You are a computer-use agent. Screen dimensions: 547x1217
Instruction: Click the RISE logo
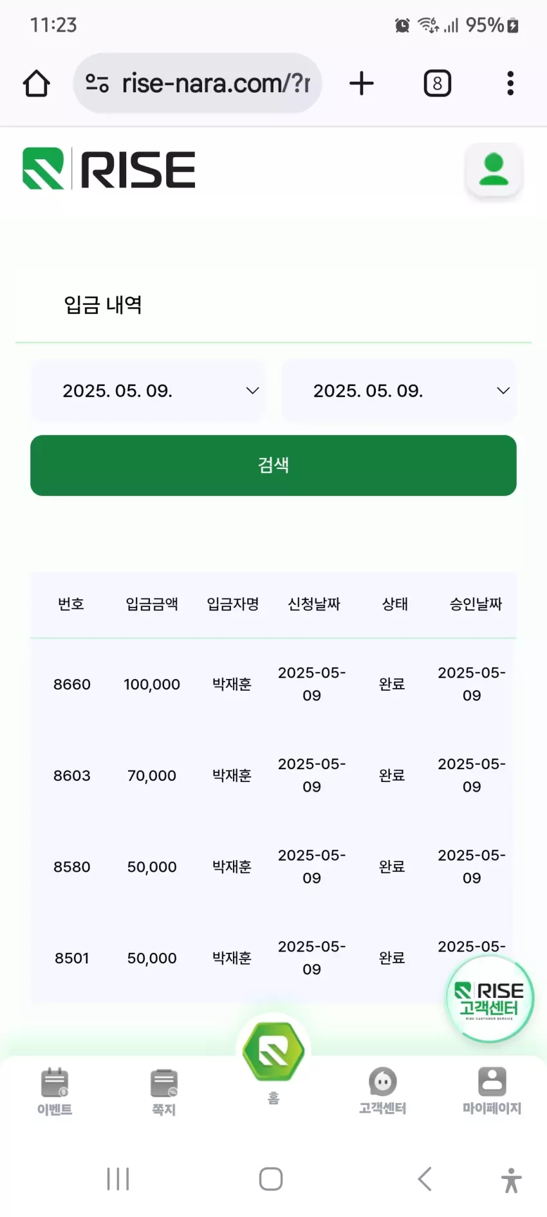click(109, 169)
